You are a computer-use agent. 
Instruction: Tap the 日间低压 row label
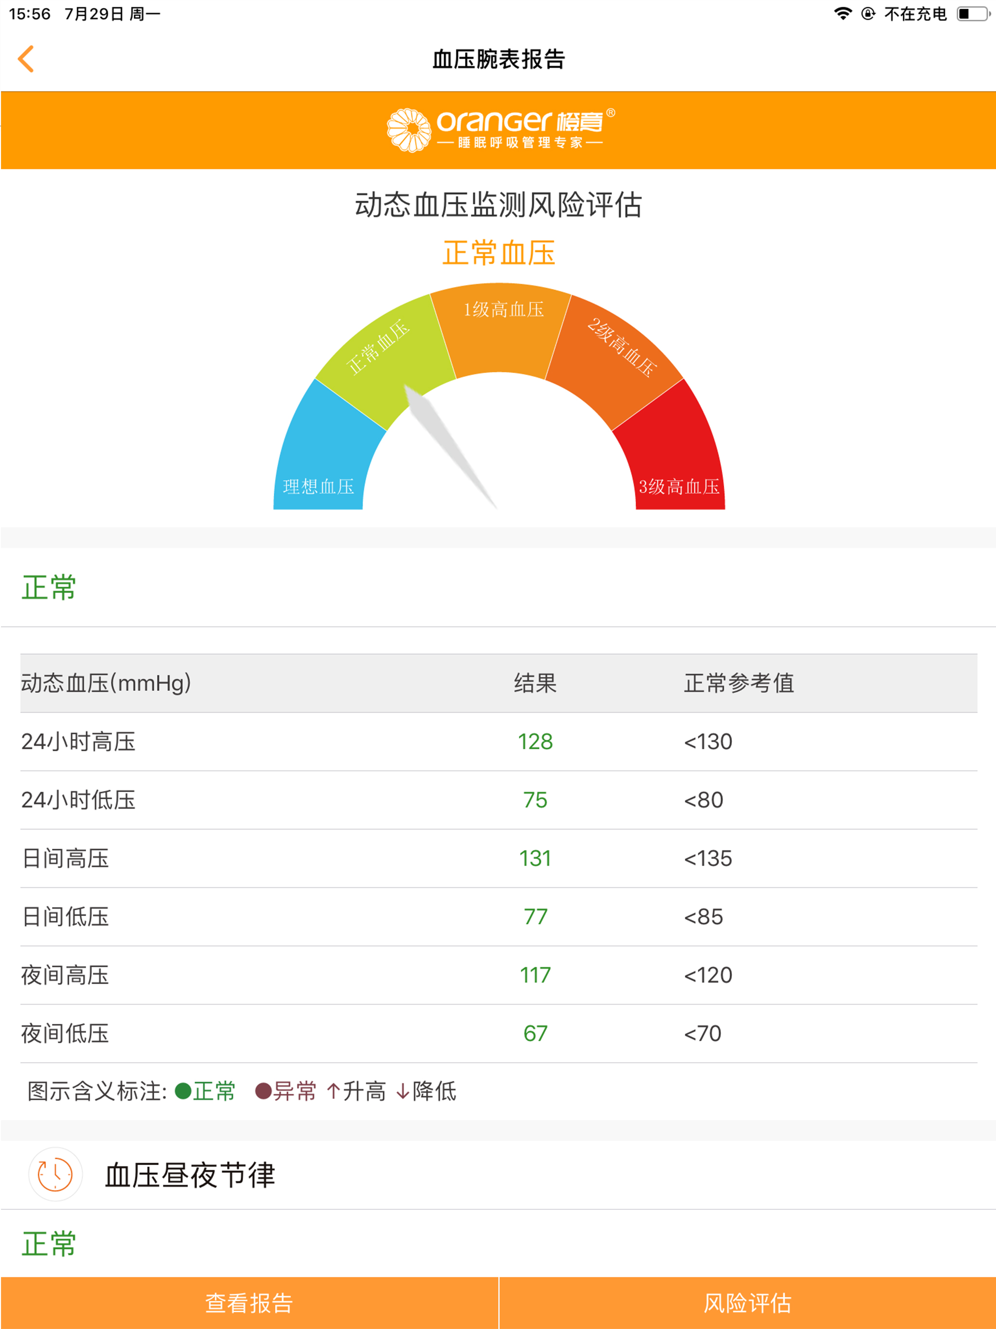[x=65, y=916]
